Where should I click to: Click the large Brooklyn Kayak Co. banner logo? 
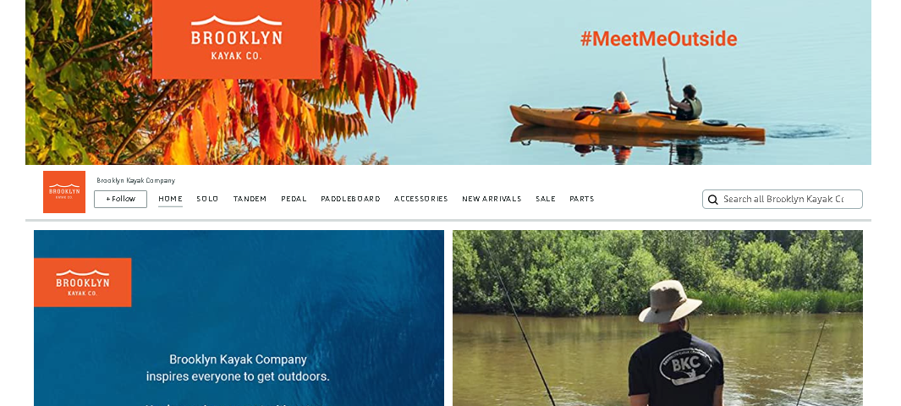coord(236,39)
